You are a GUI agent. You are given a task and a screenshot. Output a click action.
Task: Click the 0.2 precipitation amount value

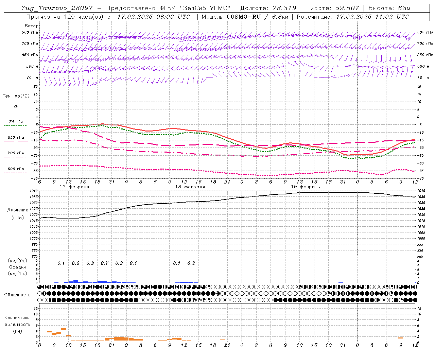point(191,263)
